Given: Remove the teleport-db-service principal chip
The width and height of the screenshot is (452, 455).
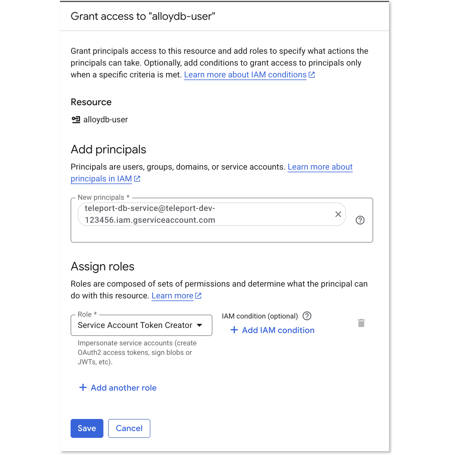Looking at the screenshot, I should tap(338, 214).
